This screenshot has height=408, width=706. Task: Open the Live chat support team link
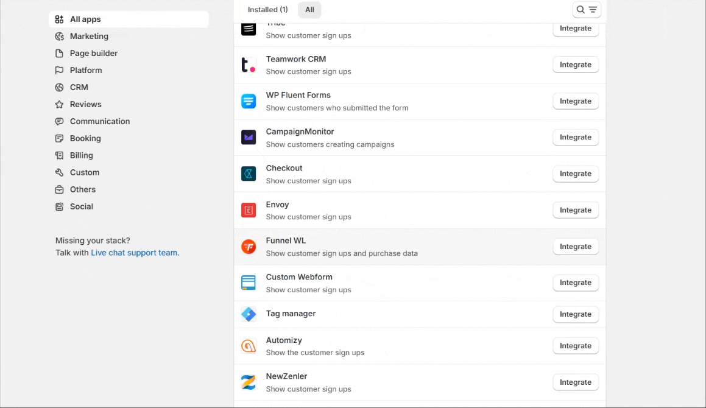click(x=135, y=253)
